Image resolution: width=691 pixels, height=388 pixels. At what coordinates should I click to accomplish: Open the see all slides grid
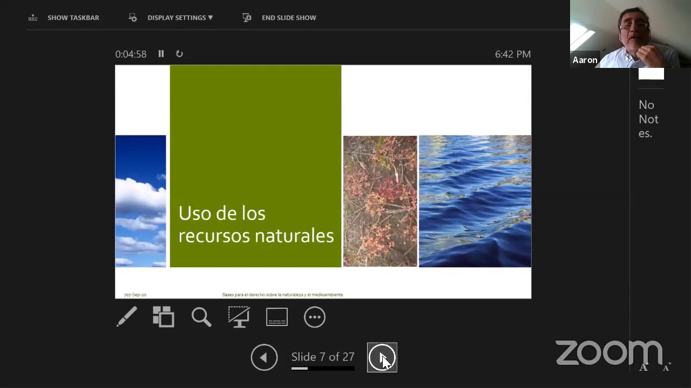[164, 317]
